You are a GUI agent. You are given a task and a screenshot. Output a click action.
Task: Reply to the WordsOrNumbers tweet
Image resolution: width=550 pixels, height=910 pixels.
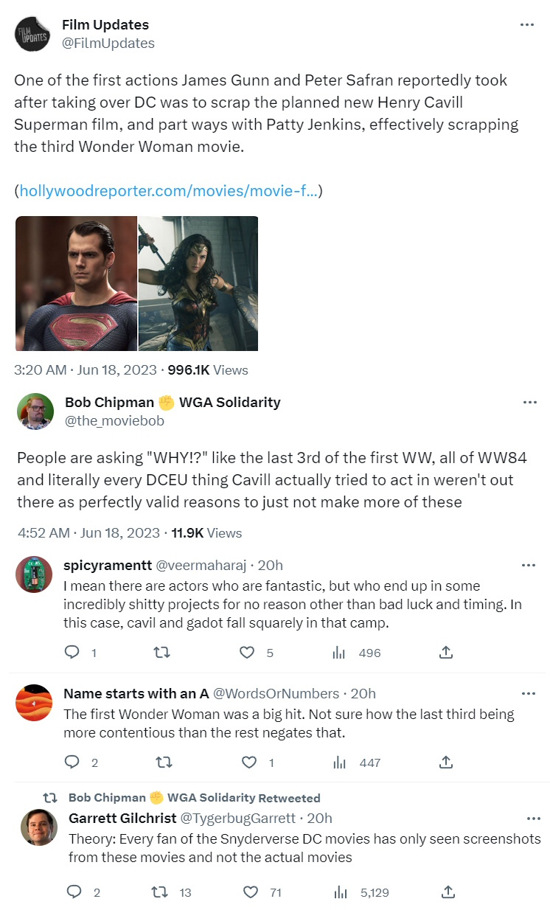(72, 762)
